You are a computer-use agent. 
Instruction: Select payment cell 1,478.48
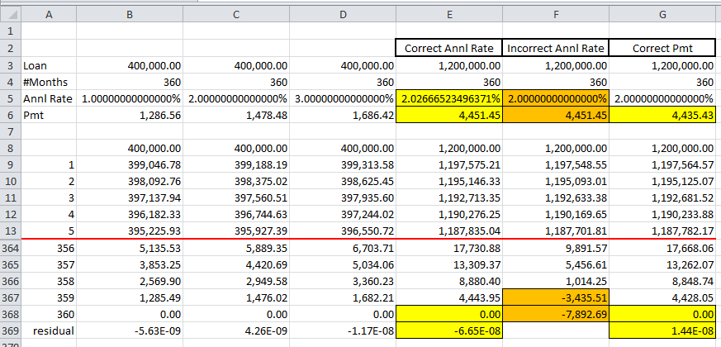click(x=236, y=115)
